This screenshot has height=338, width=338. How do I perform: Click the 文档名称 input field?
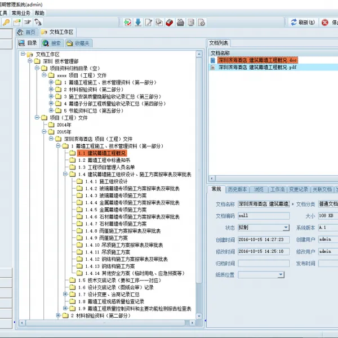(x=264, y=204)
